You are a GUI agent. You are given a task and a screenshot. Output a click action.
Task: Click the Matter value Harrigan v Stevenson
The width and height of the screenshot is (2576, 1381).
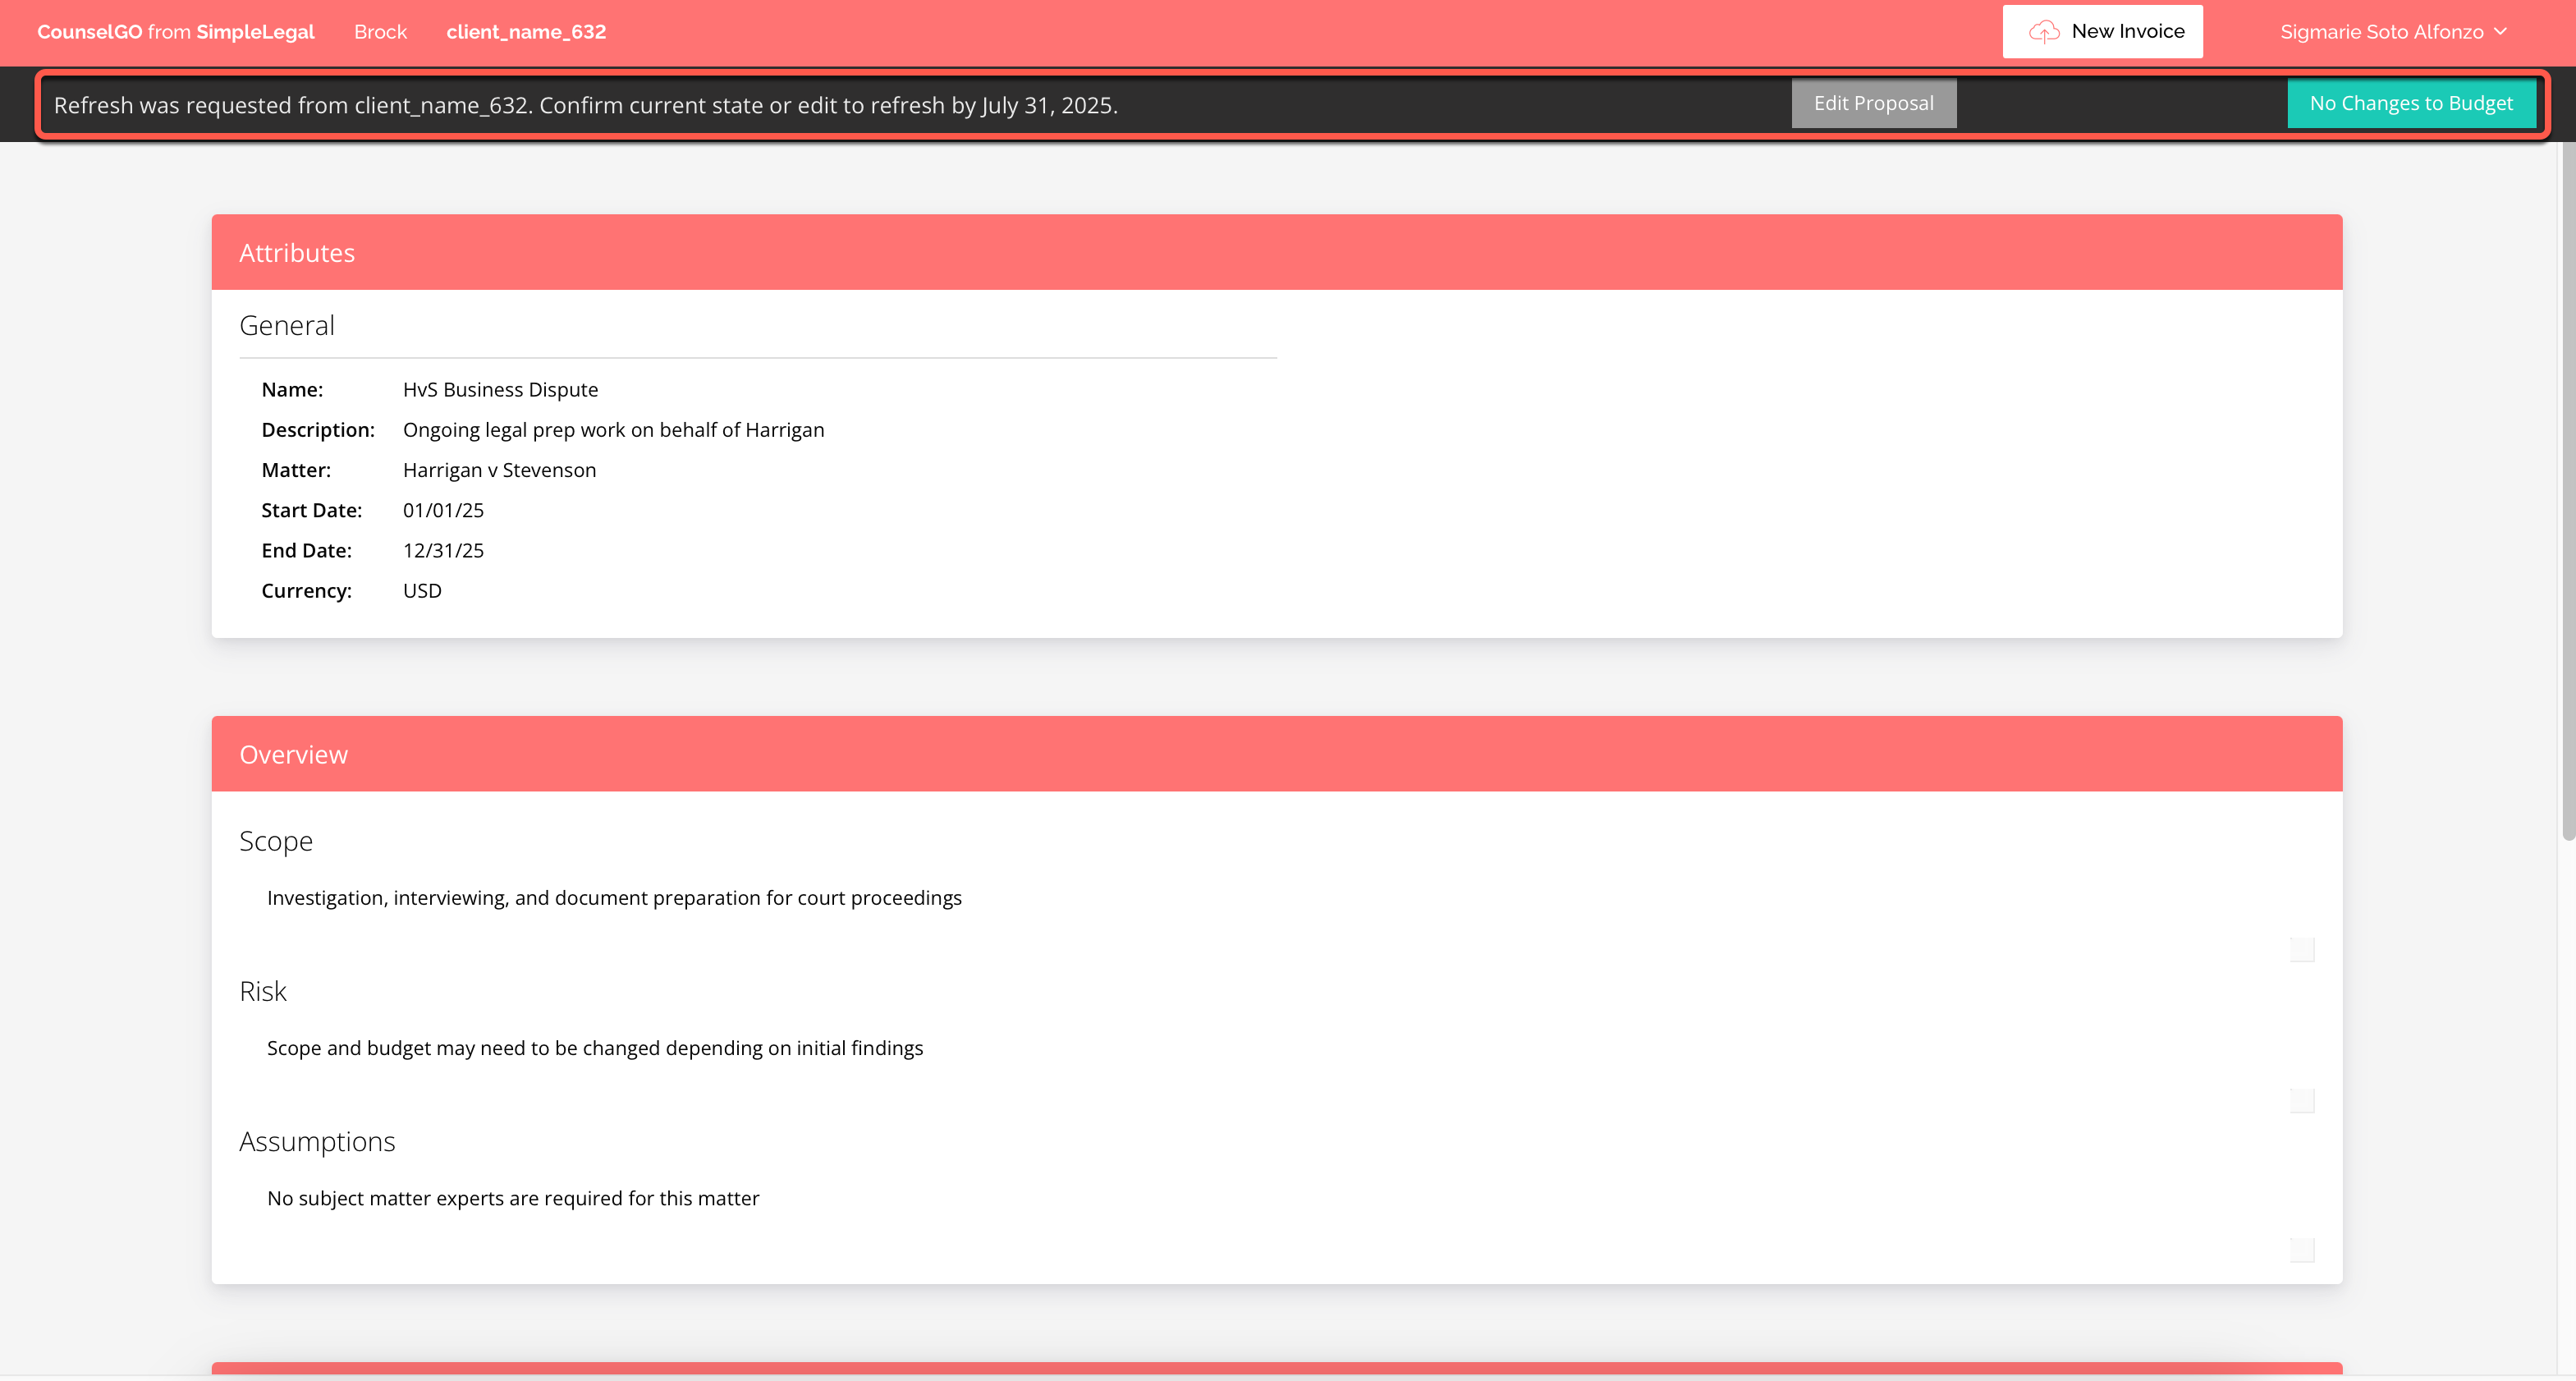(x=499, y=469)
